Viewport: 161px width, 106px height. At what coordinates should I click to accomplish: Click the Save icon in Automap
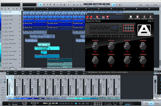[x=87, y=17]
